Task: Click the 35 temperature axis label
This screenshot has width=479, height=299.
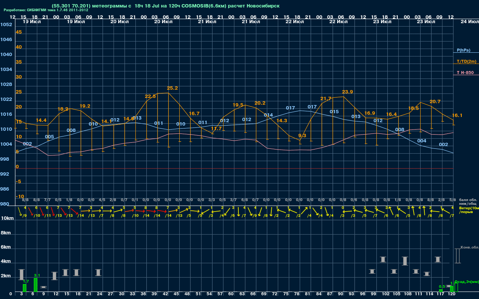Action: tap(19, 62)
